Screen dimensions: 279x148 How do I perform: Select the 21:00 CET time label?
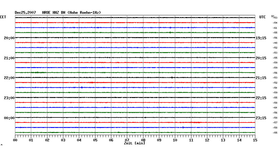click(9, 58)
